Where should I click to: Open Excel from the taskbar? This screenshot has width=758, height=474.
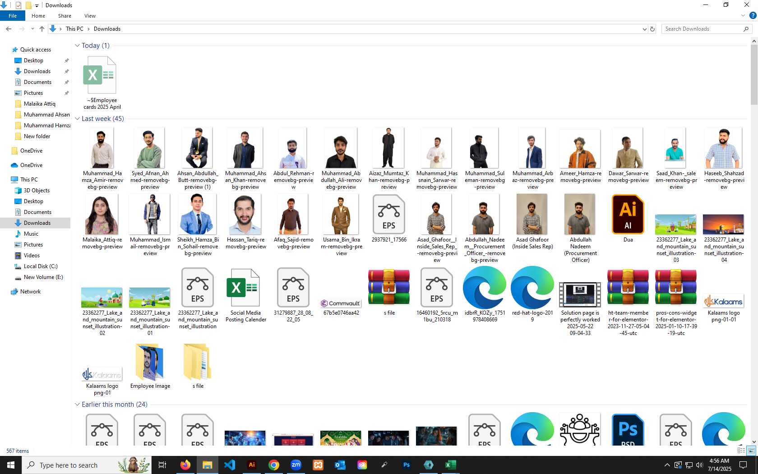[x=451, y=465]
